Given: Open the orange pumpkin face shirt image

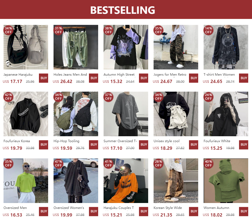Looking at the screenshot, I should click(126, 181).
